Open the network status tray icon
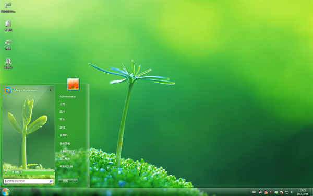 coord(287,192)
